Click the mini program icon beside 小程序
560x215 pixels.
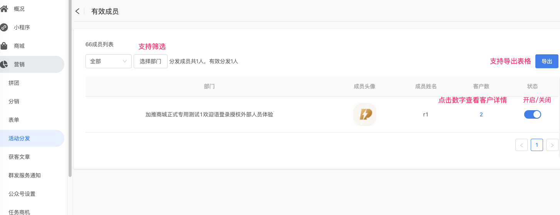click(x=4, y=27)
